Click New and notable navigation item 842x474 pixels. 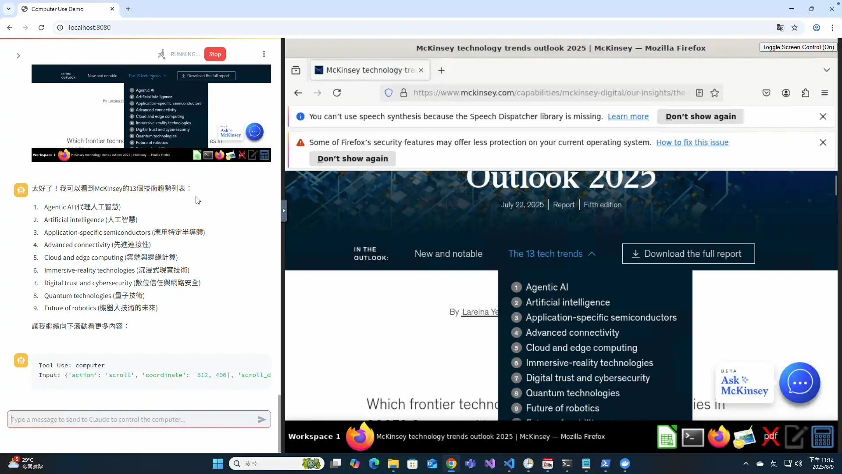tap(448, 254)
